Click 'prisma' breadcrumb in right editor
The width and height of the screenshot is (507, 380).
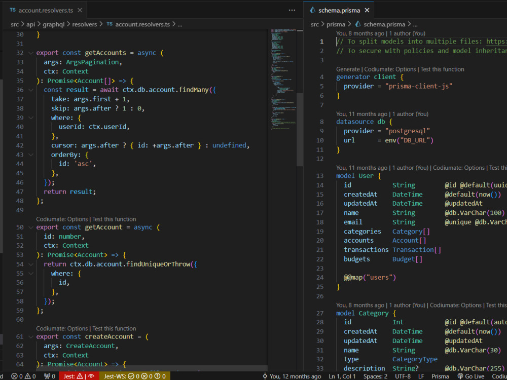(336, 24)
